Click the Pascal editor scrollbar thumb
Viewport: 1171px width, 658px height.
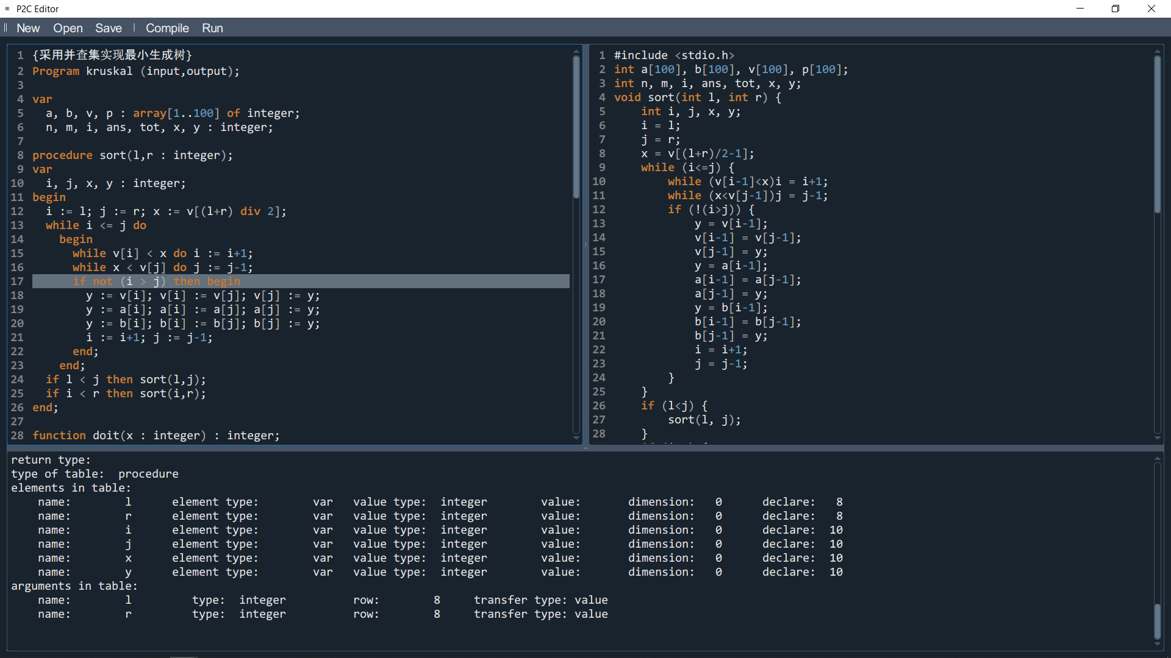click(576, 128)
